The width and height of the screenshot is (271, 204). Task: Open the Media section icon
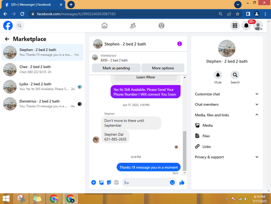tap(197, 125)
